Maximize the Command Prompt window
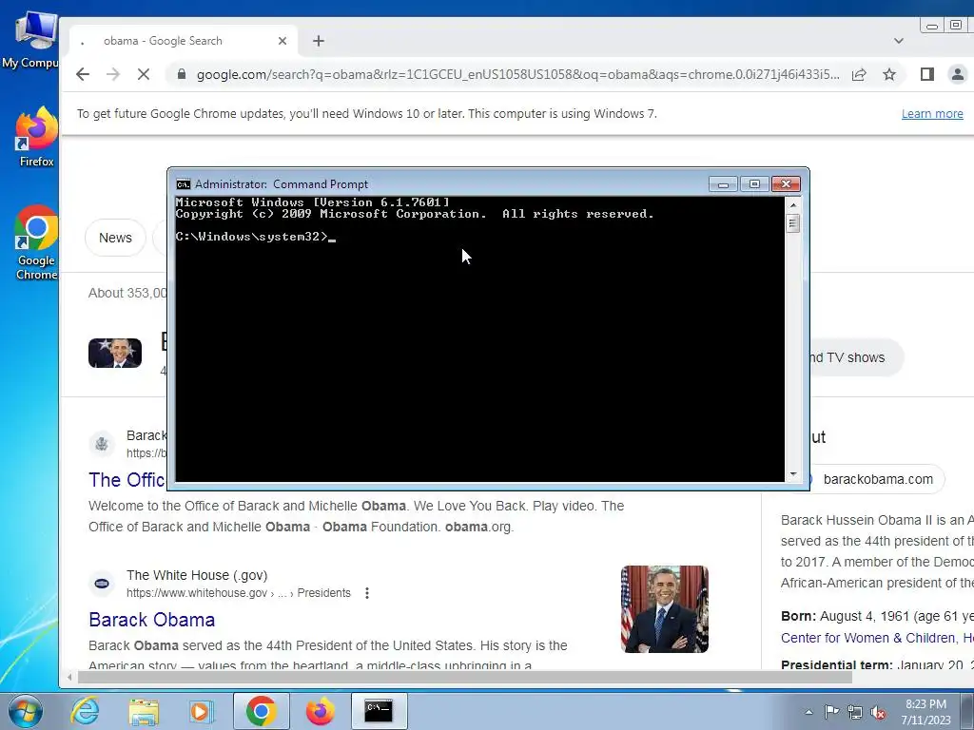 pyautogui.click(x=754, y=184)
